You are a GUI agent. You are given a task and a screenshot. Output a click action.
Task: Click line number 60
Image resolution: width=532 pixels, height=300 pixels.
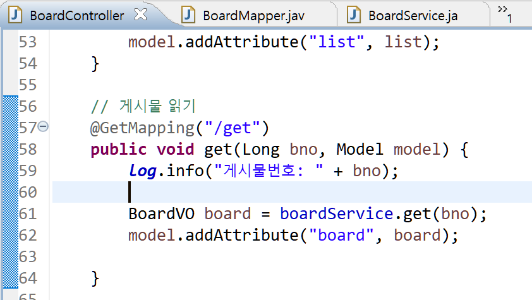click(x=27, y=192)
